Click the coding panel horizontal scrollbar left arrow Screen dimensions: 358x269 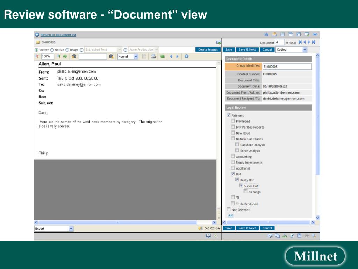224,222
